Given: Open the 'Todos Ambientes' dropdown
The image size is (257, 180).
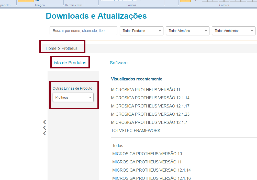Looking at the screenshot, I should (234, 31).
